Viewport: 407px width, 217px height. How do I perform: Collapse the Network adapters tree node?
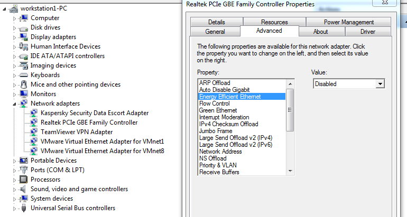coord(15,104)
